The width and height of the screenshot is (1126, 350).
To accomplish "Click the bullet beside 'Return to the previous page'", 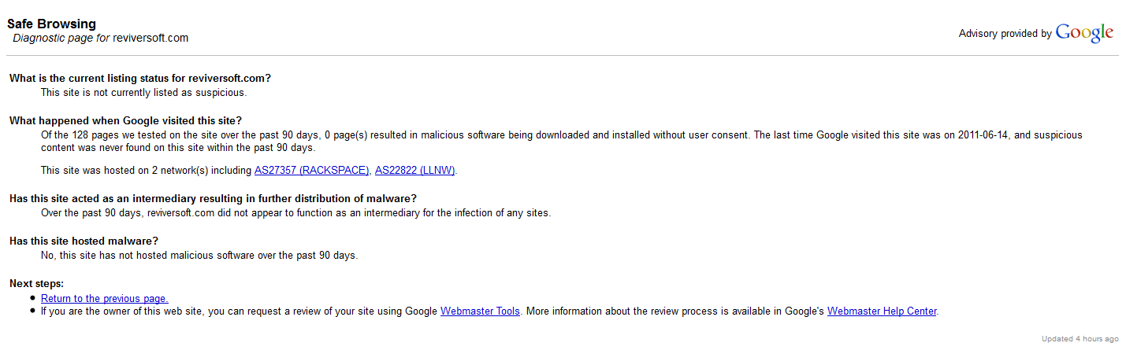I will 32,298.
